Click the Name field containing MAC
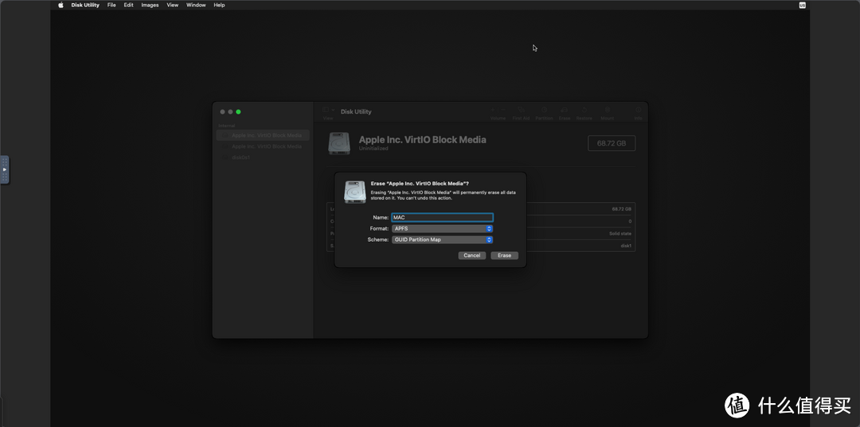Screen dimensions: 860x427 coord(442,217)
